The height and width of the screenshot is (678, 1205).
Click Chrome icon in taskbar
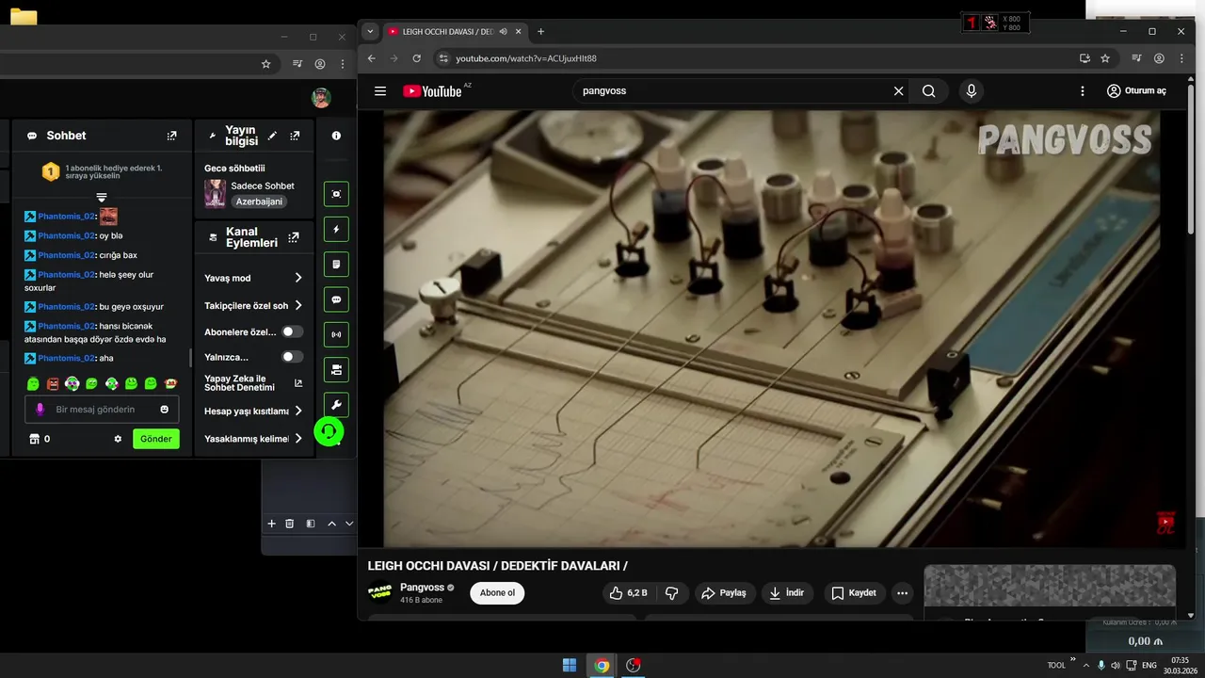tap(602, 665)
